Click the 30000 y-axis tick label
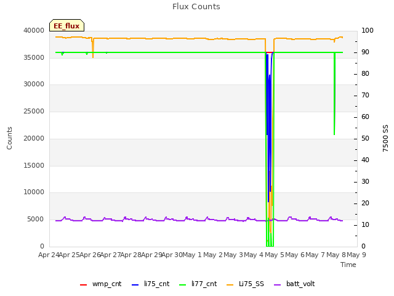The image size is (394, 296). (34, 84)
